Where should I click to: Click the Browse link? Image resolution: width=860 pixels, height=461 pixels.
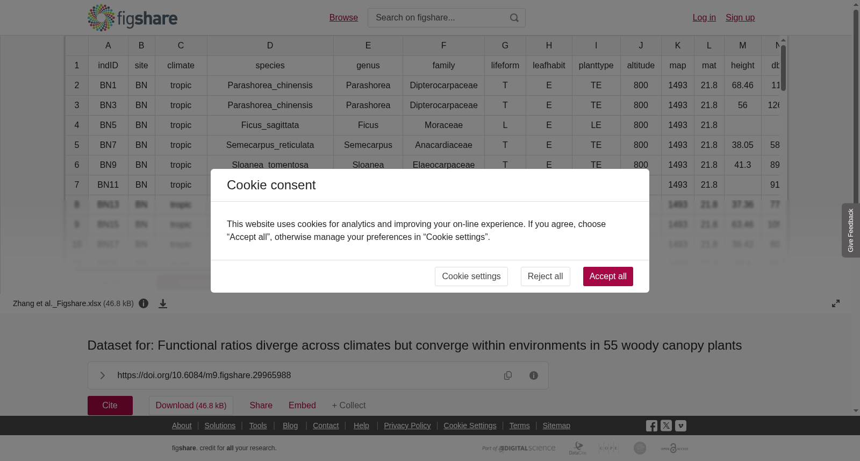coord(343,18)
